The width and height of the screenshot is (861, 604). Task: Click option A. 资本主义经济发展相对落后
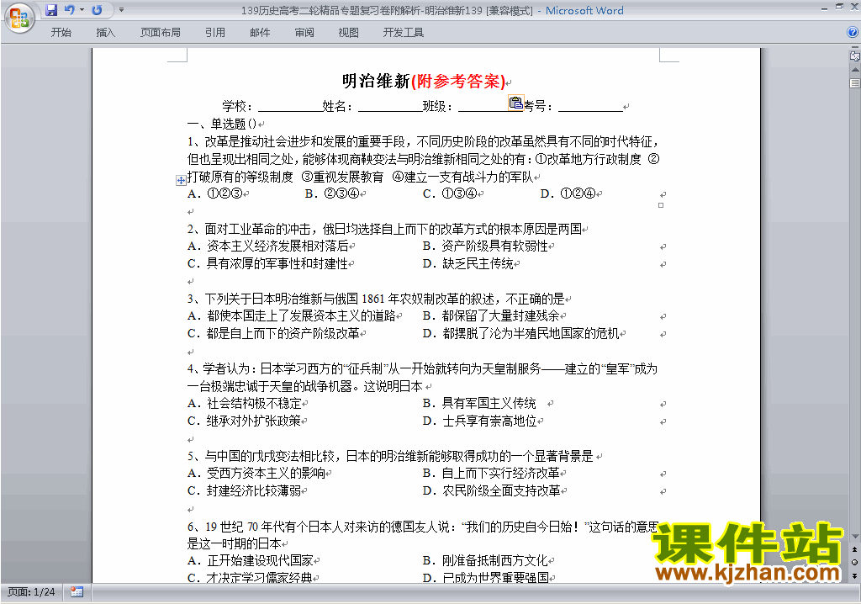pos(268,246)
